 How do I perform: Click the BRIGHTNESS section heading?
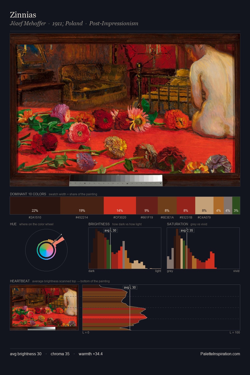pyautogui.click(x=99, y=224)
